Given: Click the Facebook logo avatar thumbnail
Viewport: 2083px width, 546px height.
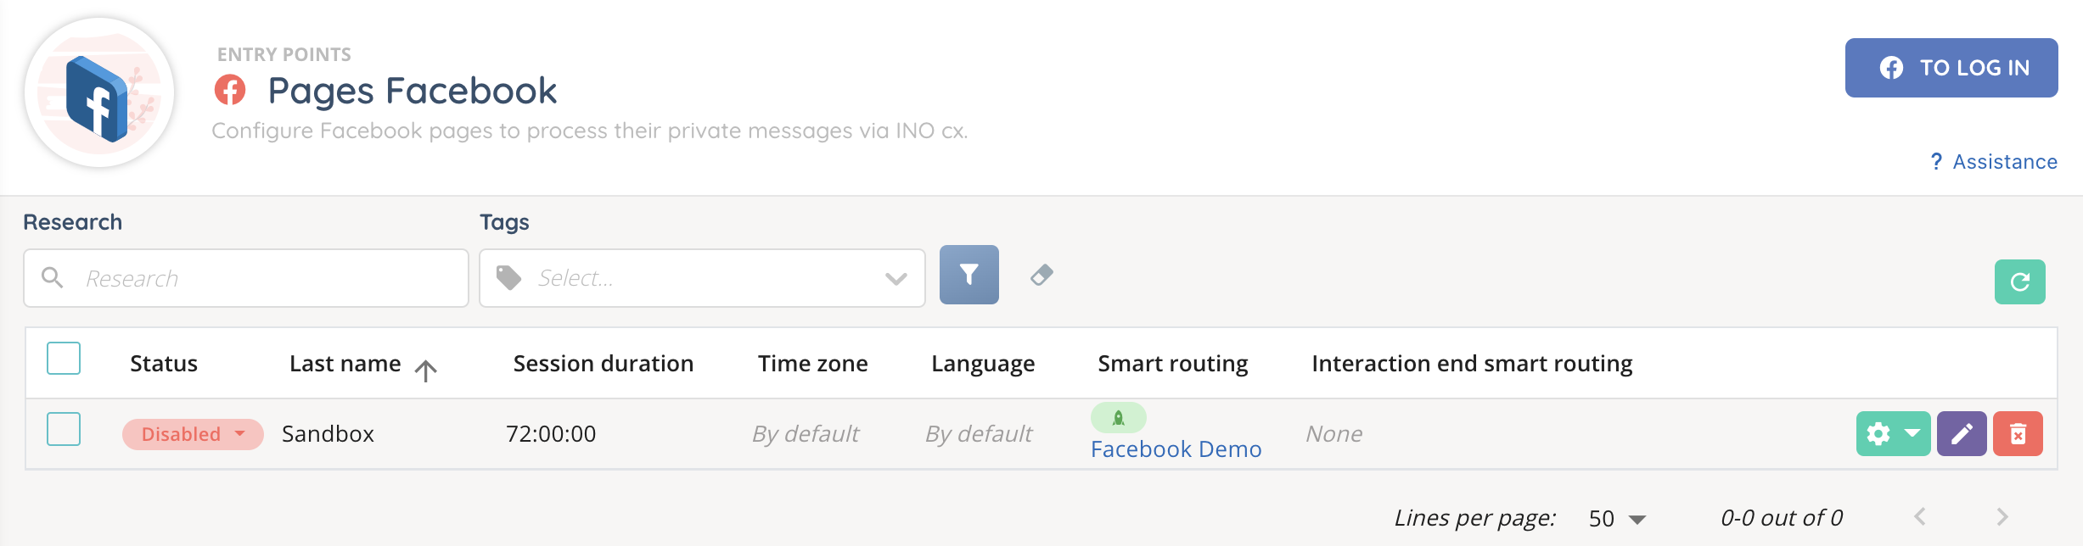Looking at the screenshot, I should pos(99,92).
